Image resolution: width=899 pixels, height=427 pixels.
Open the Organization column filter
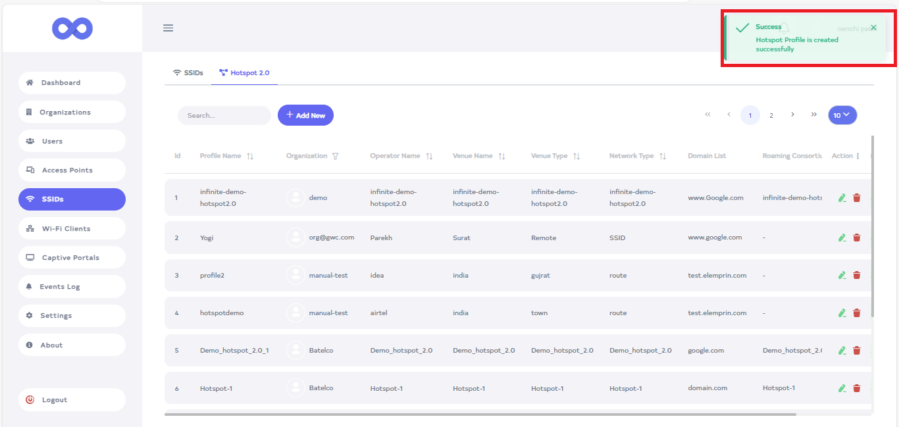(336, 157)
